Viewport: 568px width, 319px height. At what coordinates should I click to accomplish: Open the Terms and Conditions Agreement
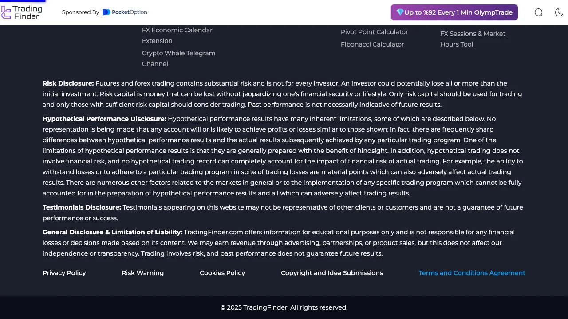point(472,273)
